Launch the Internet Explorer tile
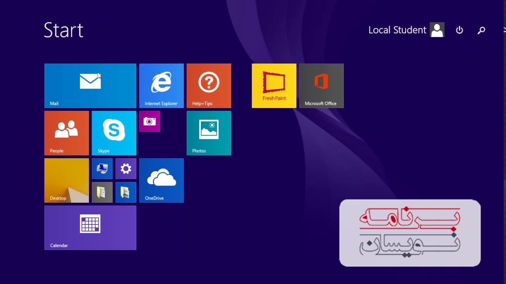This screenshot has height=284, width=506. tap(161, 86)
